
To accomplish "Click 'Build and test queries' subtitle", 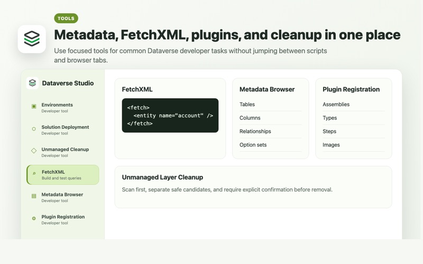I will [61, 178].
